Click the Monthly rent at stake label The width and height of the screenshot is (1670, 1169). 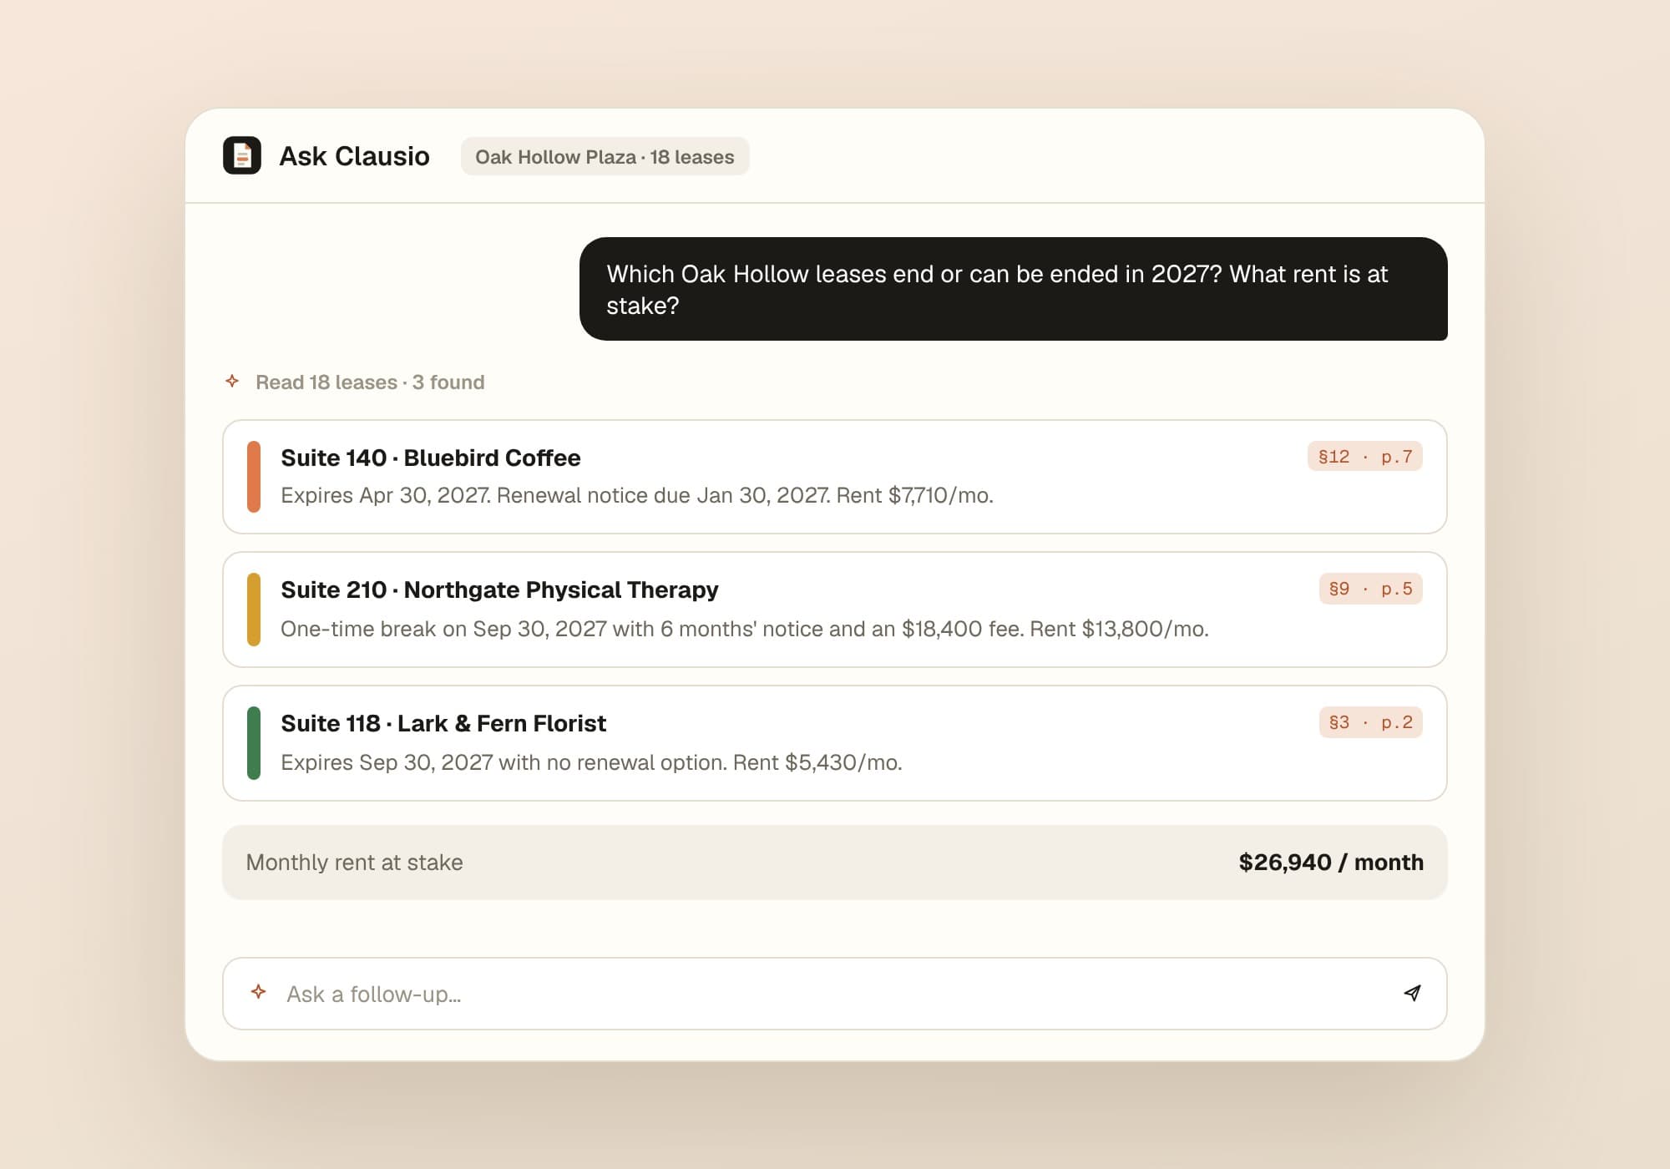(x=354, y=863)
